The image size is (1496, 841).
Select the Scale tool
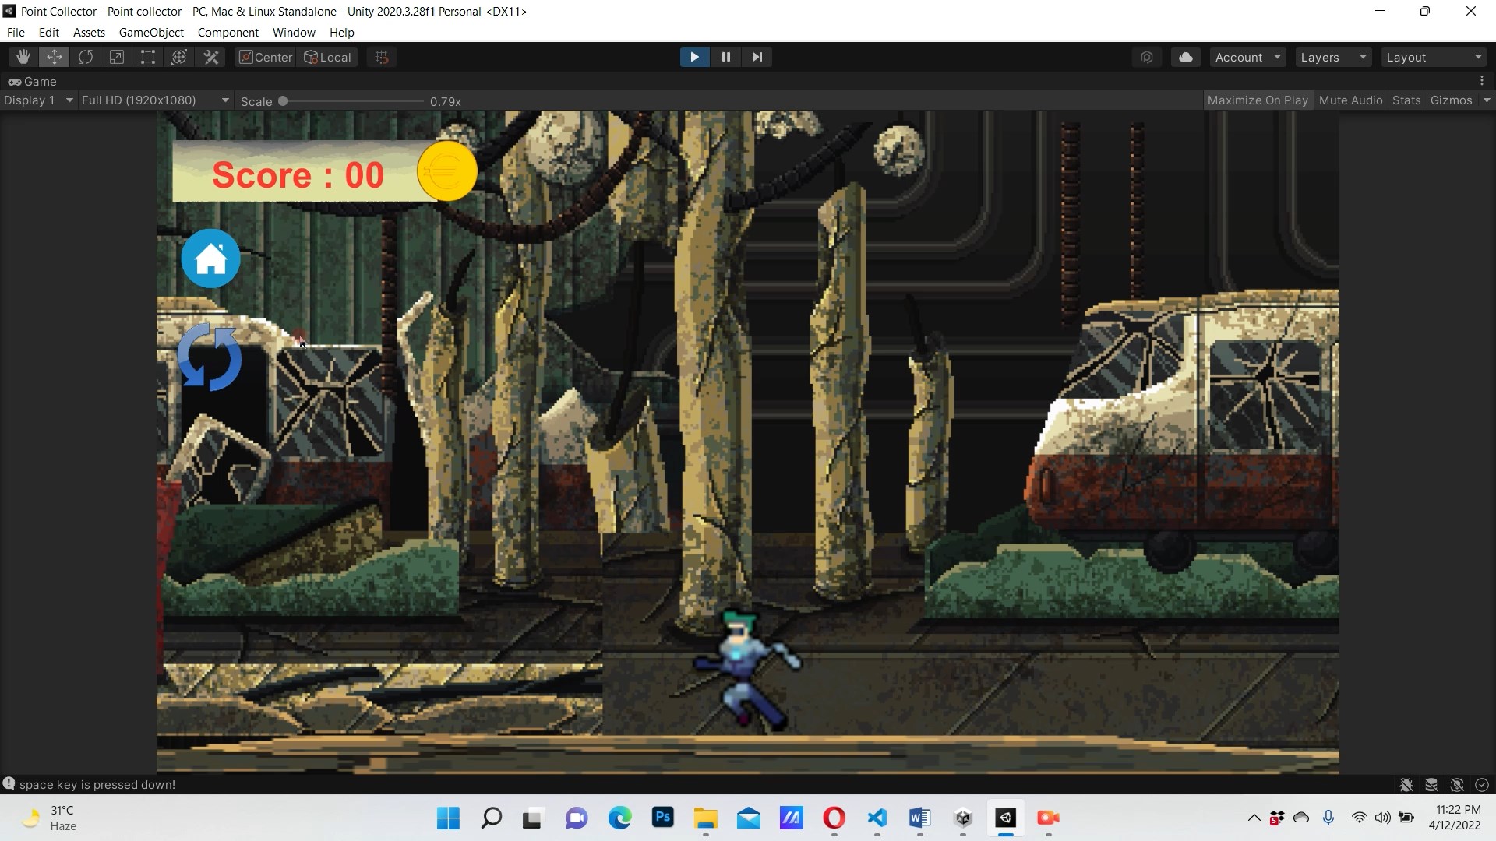(x=117, y=57)
